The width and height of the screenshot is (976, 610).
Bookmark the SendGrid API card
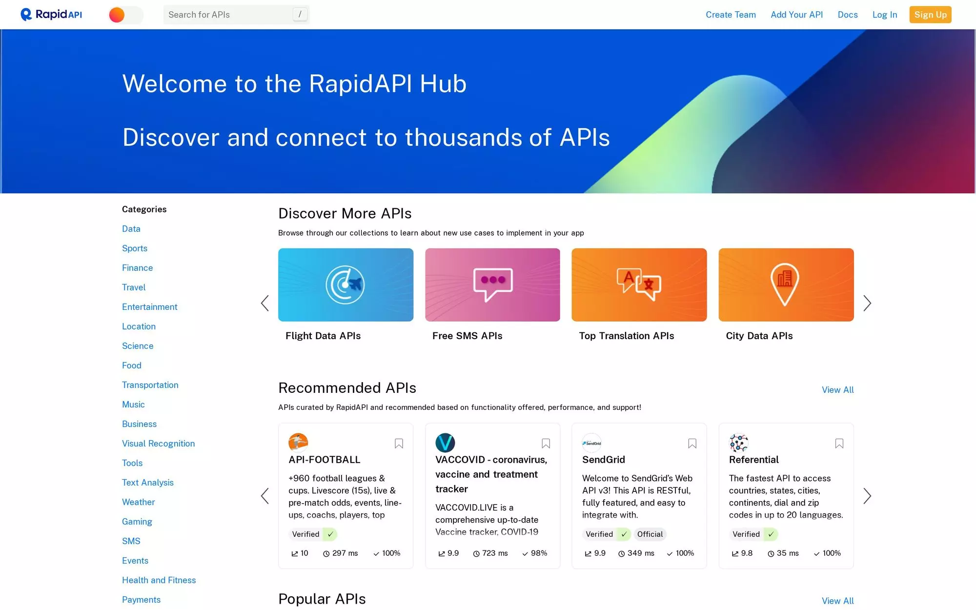[692, 443]
